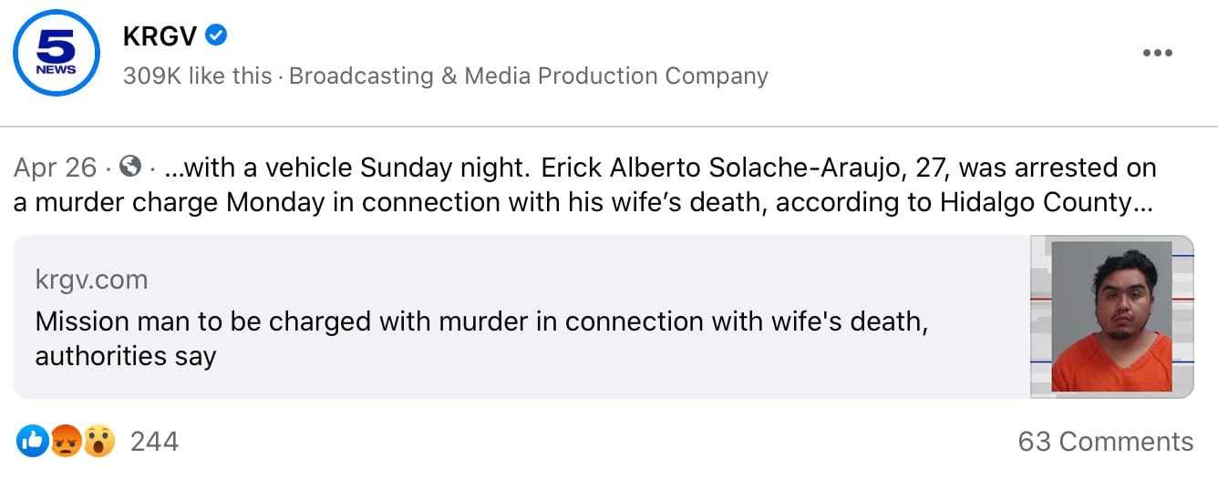Open the KRGV page name link
This screenshot has width=1218, height=479.
(159, 36)
